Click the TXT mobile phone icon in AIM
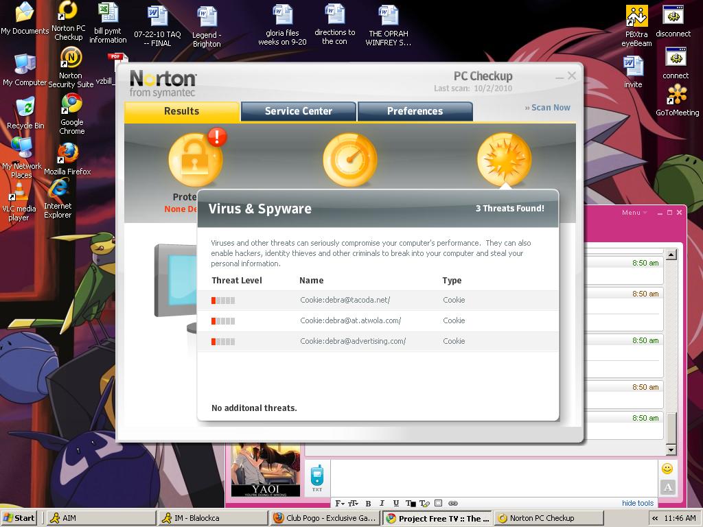The height and width of the screenshot is (527, 703). (x=317, y=478)
